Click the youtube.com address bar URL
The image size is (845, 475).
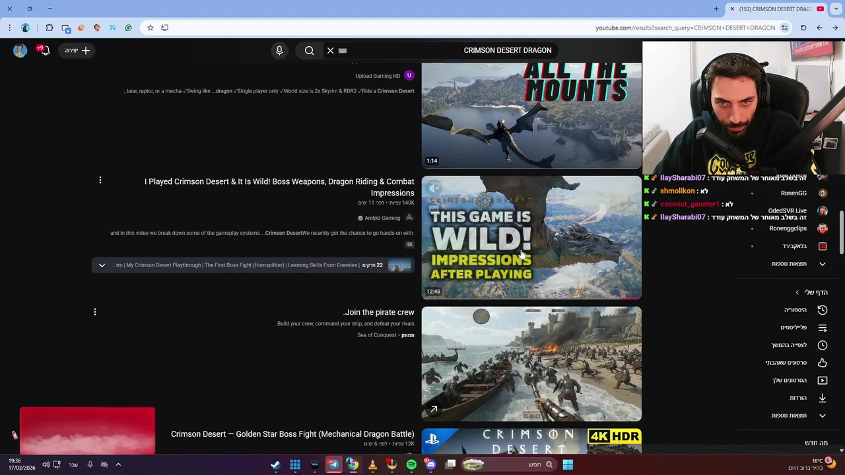[685, 28]
